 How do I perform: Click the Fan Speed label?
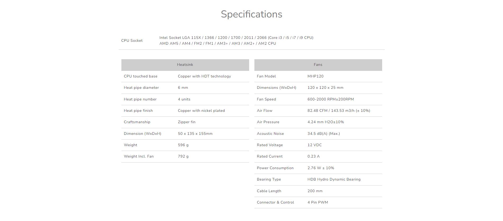tap(266, 99)
